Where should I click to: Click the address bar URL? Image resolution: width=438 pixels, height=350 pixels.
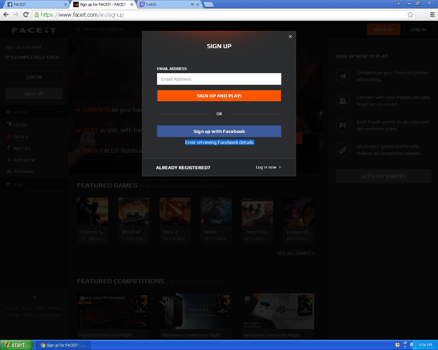82,15
